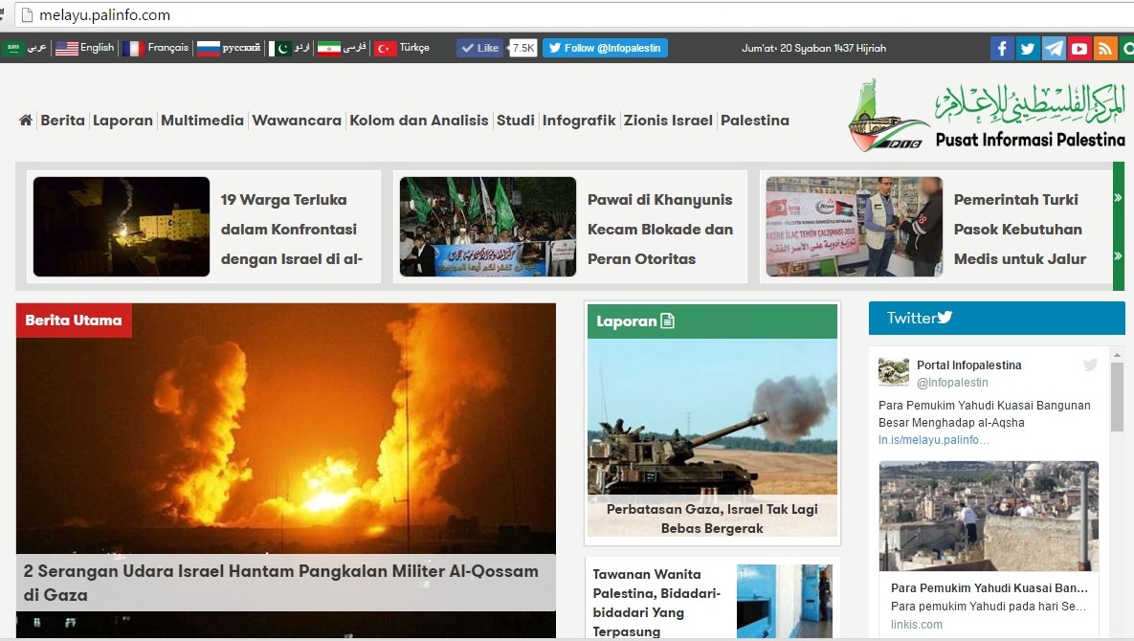Open the Studi menu item
This screenshot has width=1134, height=641.
pos(516,120)
